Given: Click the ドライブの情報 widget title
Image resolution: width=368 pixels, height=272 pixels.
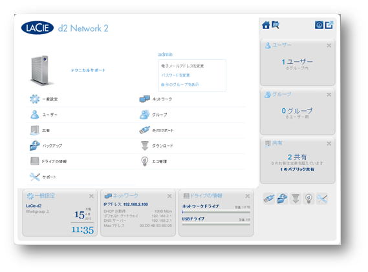Looking at the screenshot, I should (x=206, y=195).
